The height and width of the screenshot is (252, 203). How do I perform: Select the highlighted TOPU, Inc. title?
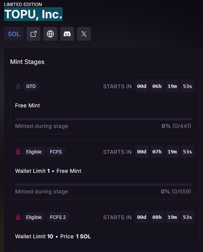pyautogui.click(x=33, y=14)
